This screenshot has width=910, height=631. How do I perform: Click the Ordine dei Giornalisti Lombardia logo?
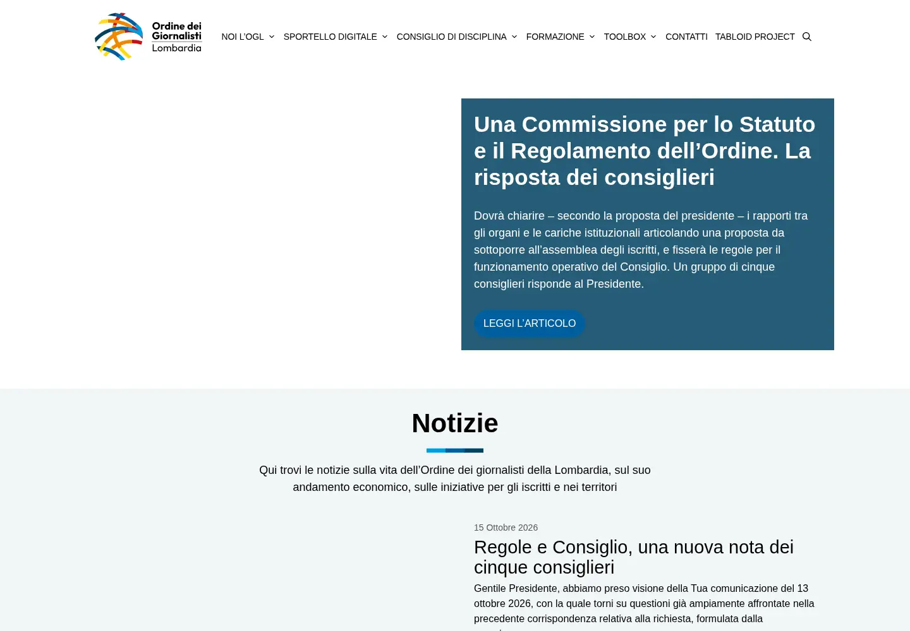pyautogui.click(x=149, y=37)
